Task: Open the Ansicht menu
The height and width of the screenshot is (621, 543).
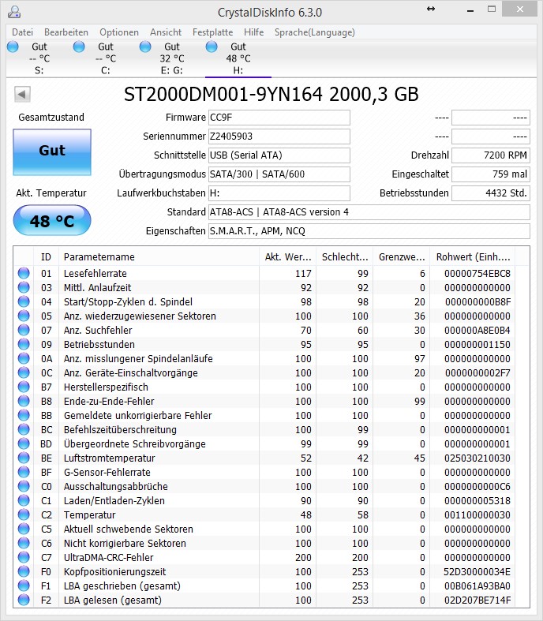Action: [166, 32]
